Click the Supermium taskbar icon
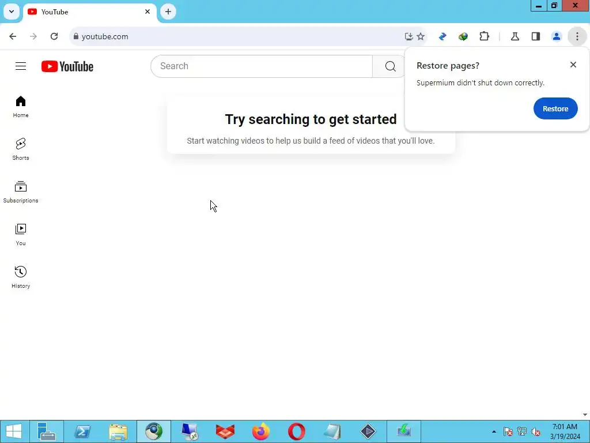590x443 pixels. [x=154, y=431]
